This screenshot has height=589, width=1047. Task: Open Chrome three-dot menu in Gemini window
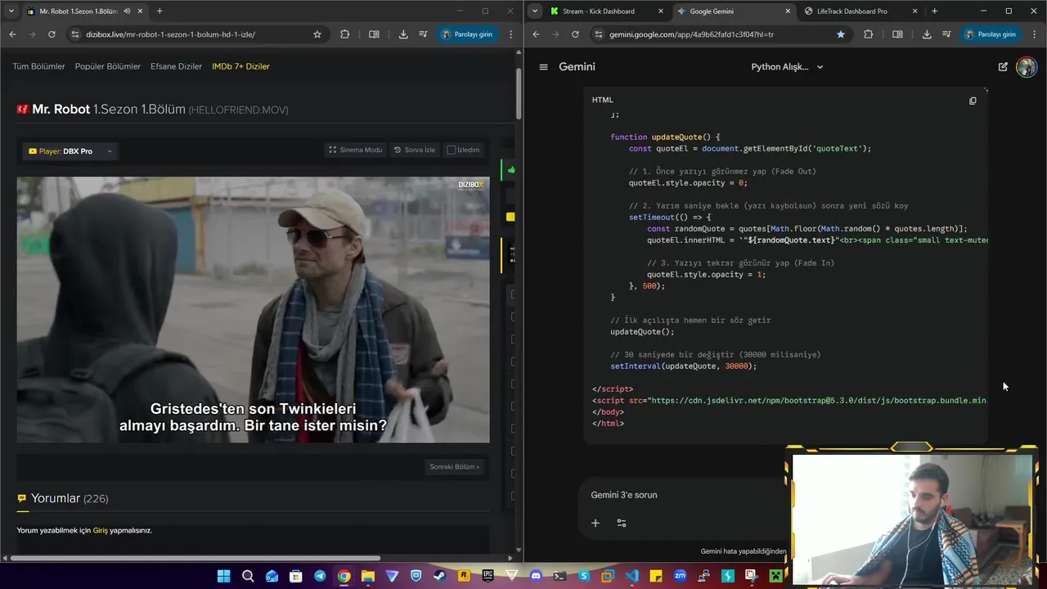pyautogui.click(x=1035, y=34)
